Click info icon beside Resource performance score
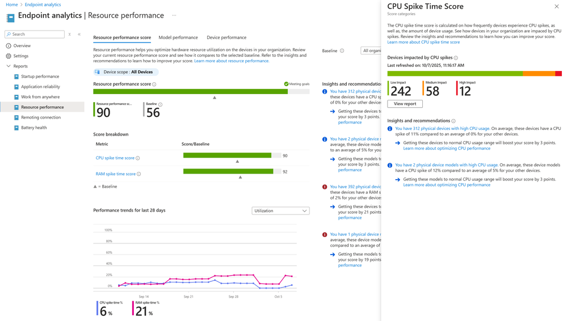Viewport: 567px width, 321px height. [x=154, y=85]
